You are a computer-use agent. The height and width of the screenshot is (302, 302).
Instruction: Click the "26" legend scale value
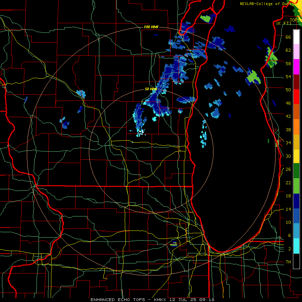(x=288, y=169)
